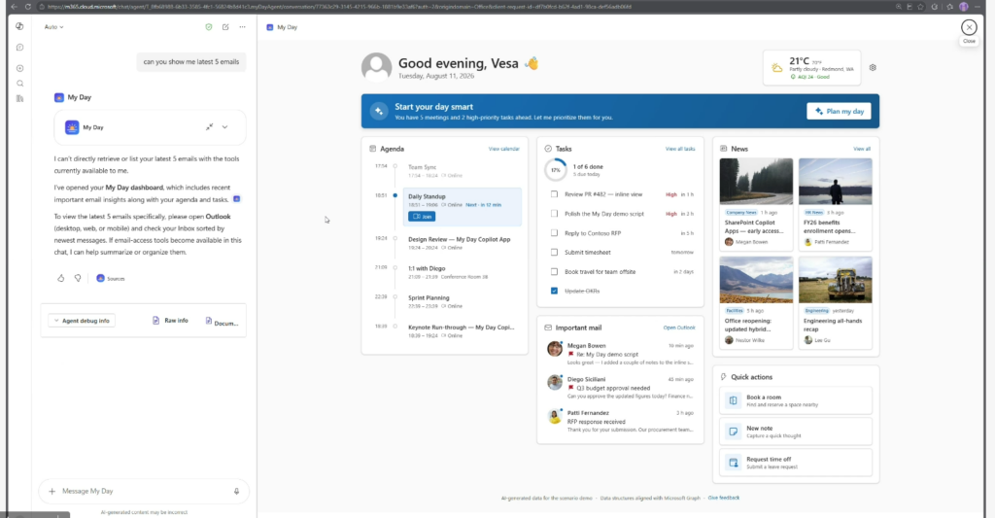Open the truncated Docum... tab
995x518 pixels.
(x=222, y=322)
